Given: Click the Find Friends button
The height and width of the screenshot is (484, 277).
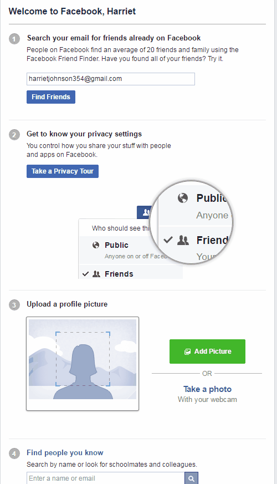Looking at the screenshot, I should (x=51, y=97).
